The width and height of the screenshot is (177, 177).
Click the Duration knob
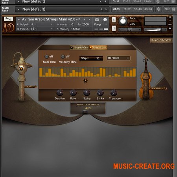60,93
